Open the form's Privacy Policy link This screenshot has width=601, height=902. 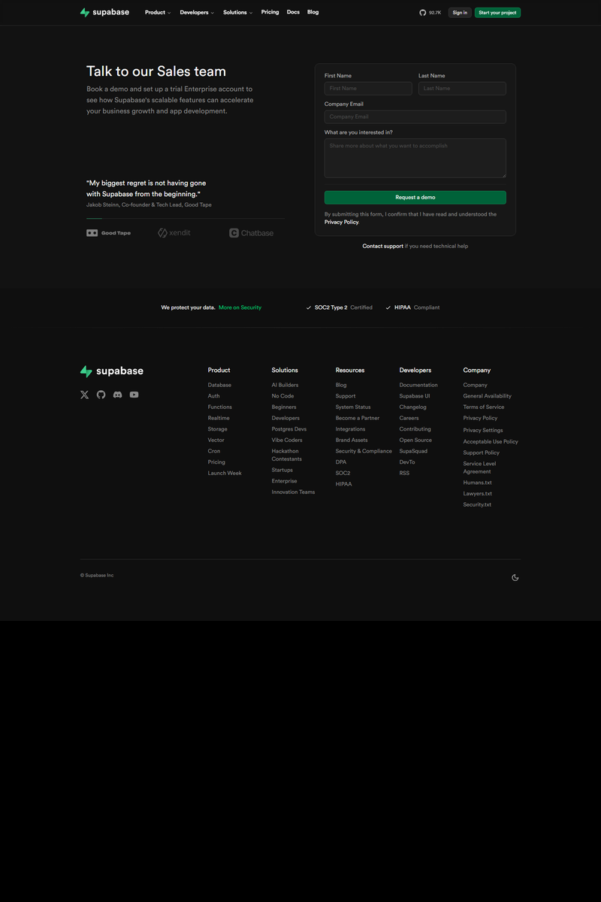[x=341, y=222]
